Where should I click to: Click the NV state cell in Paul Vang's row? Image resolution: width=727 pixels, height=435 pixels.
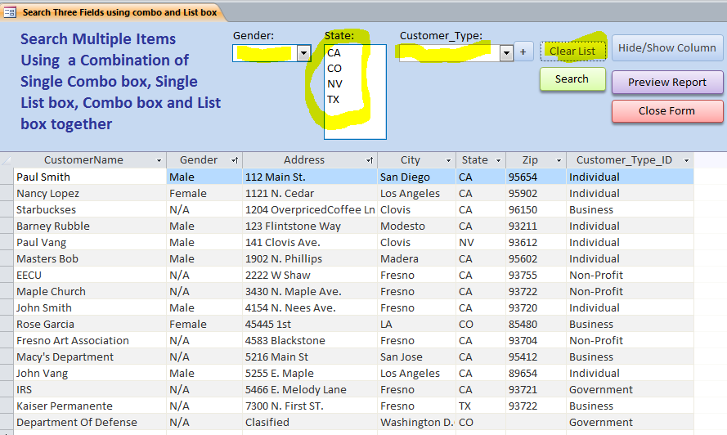click(x=481, y=242)
